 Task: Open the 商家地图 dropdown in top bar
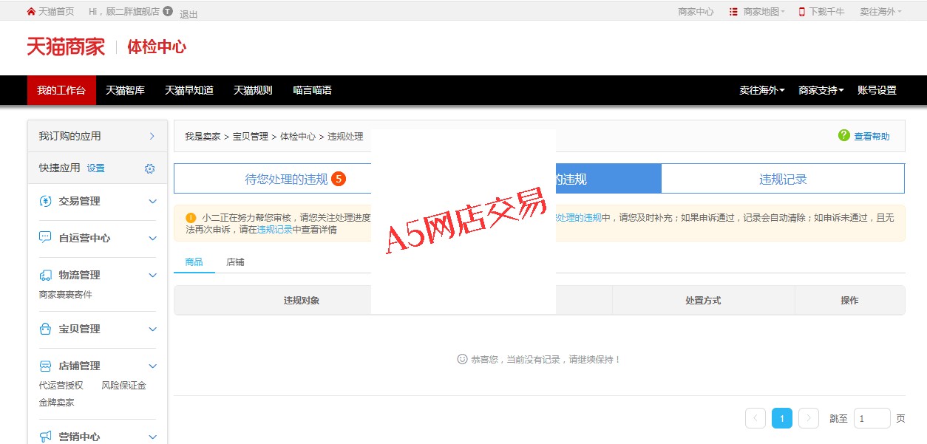coord(764,12)
